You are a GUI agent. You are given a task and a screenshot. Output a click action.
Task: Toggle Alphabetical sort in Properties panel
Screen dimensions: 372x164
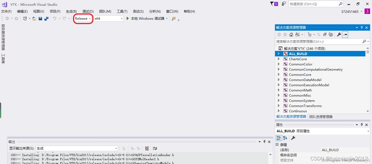(285, 138)
